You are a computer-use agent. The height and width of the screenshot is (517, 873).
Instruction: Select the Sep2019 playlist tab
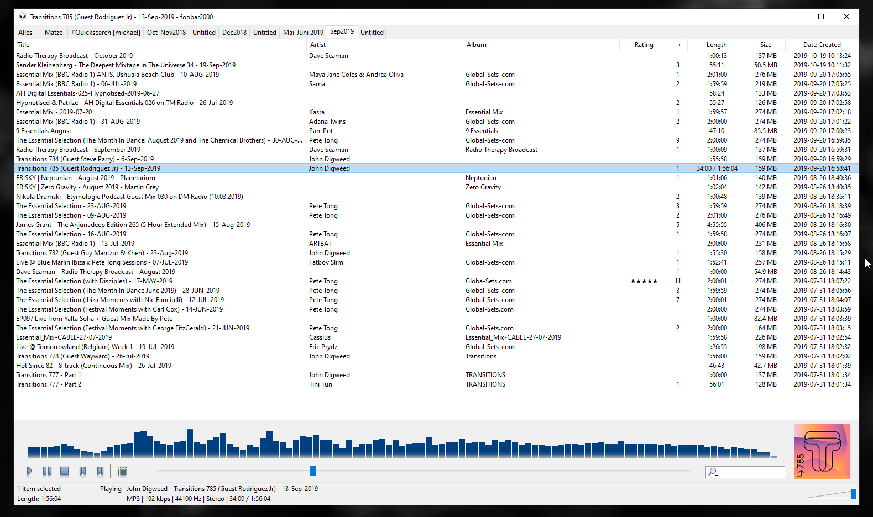coord(342,31)
